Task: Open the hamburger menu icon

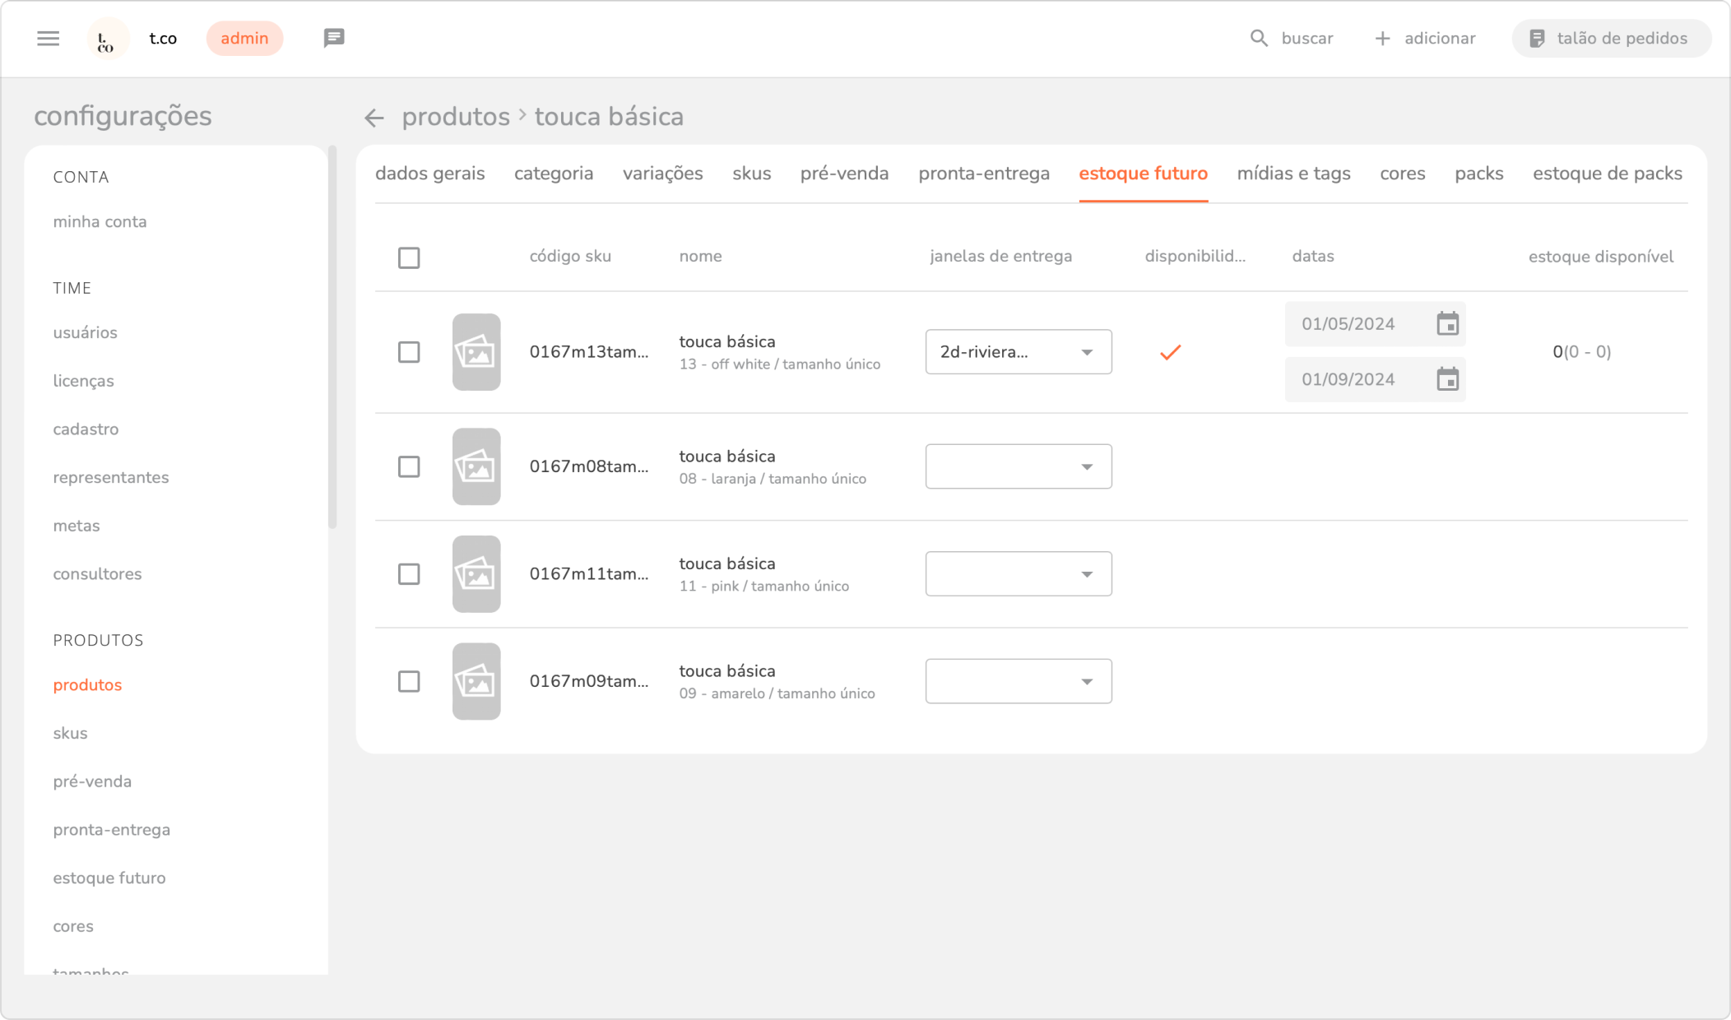Action: (49, 39)
